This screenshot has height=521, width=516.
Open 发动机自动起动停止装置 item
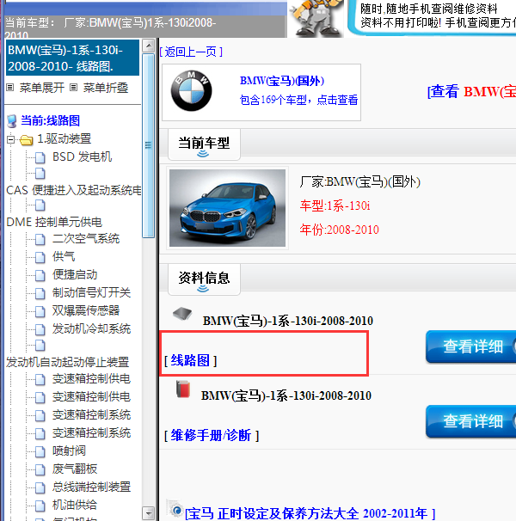click(x=67, y=362)
